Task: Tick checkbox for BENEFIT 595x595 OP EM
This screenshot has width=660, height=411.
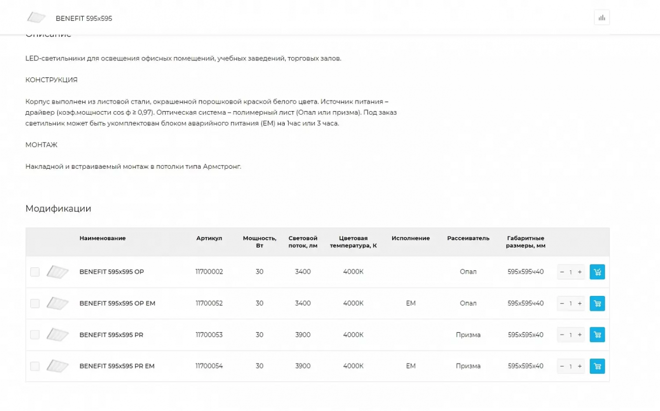Action: click(35, 303)
